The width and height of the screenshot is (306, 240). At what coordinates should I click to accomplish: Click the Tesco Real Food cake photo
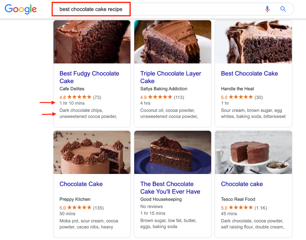[253, 152]
